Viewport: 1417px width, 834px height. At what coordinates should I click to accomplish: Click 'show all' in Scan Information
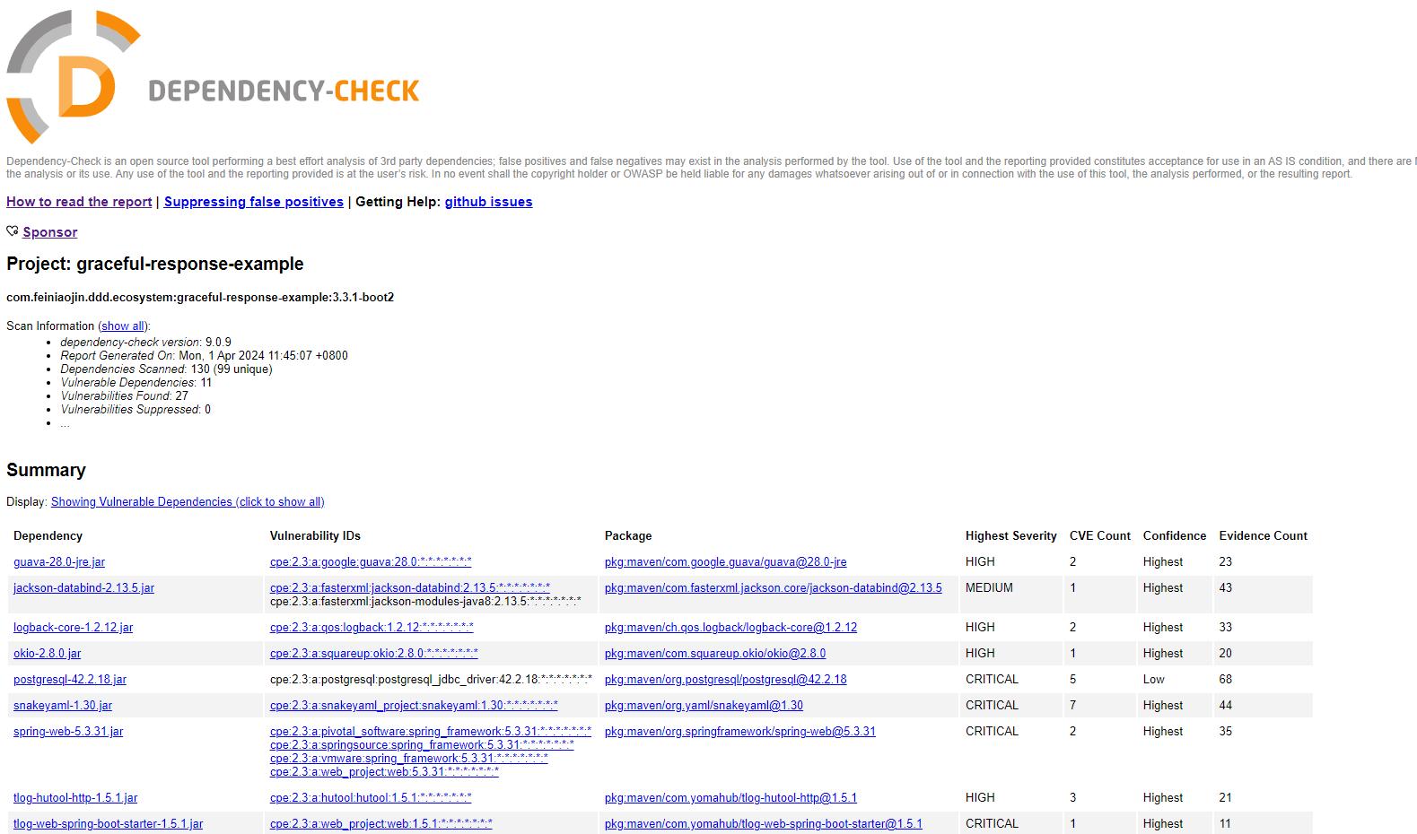tap(122, 326)
